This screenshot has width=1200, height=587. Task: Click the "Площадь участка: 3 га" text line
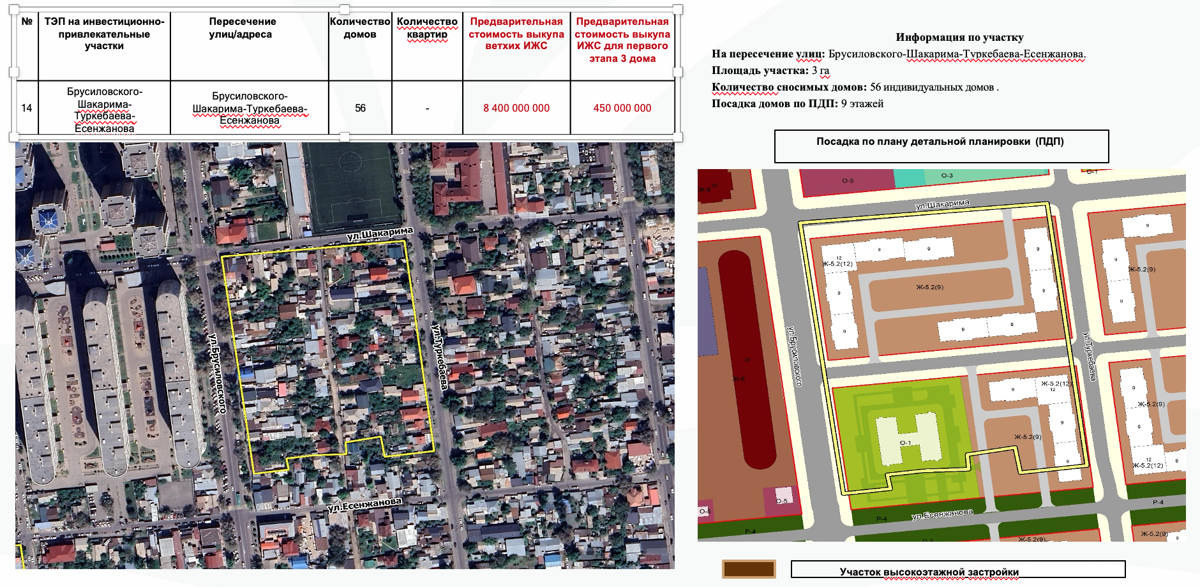coord(770,71)
